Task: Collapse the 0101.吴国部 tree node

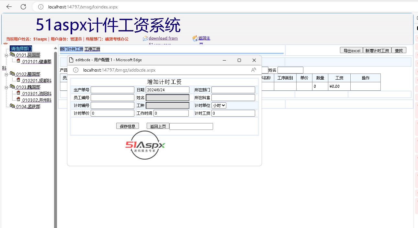Action: (6, 55)
